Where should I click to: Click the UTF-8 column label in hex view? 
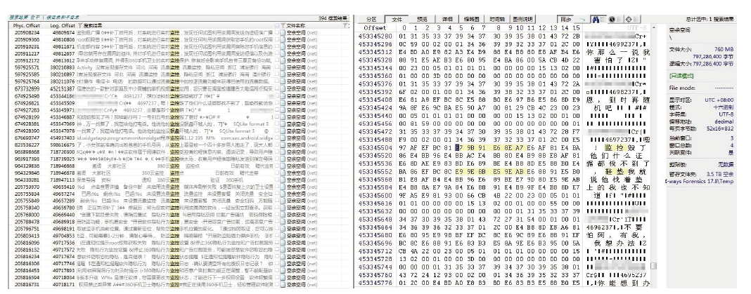point(636,29)
